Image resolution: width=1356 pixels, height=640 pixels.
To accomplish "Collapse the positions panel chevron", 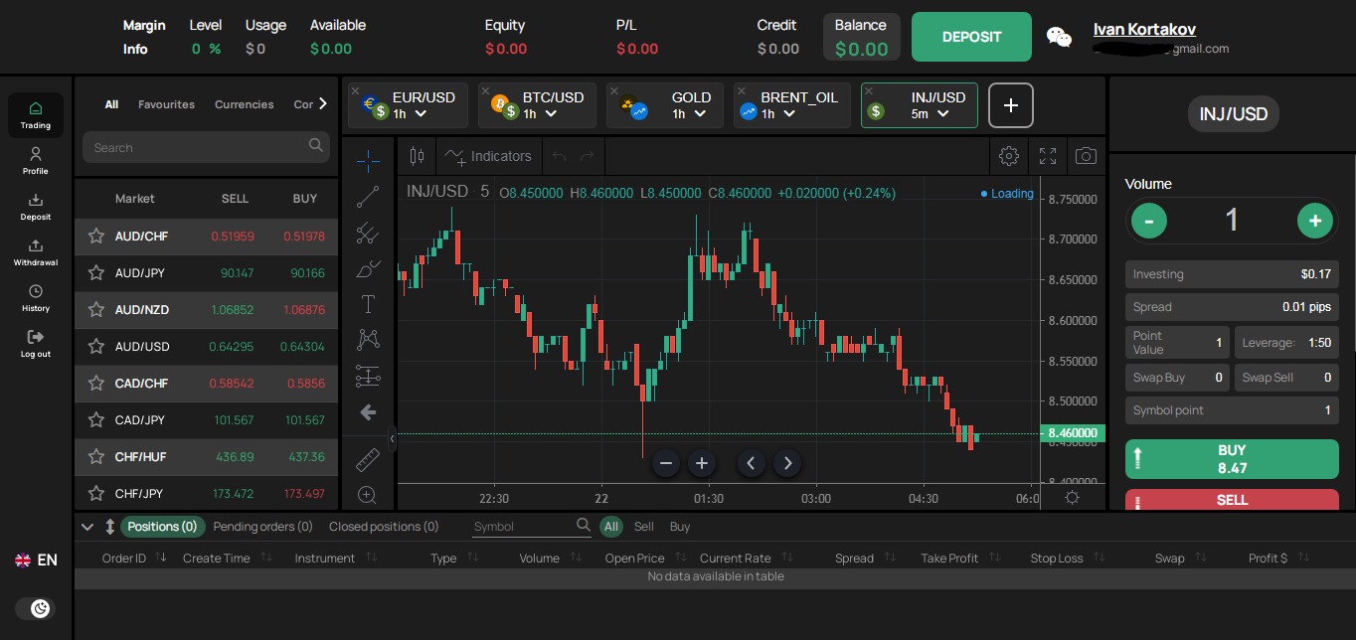I will click(87, 527).
